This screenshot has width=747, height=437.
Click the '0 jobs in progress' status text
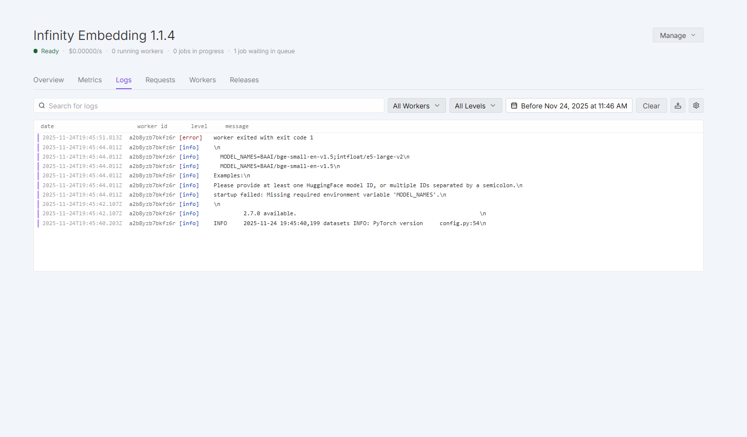click(198, 51)
